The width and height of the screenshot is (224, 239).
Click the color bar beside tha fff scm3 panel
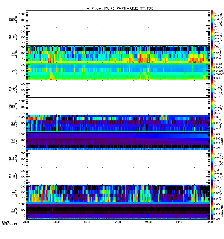pyautogui.click(x=212, y=37)
